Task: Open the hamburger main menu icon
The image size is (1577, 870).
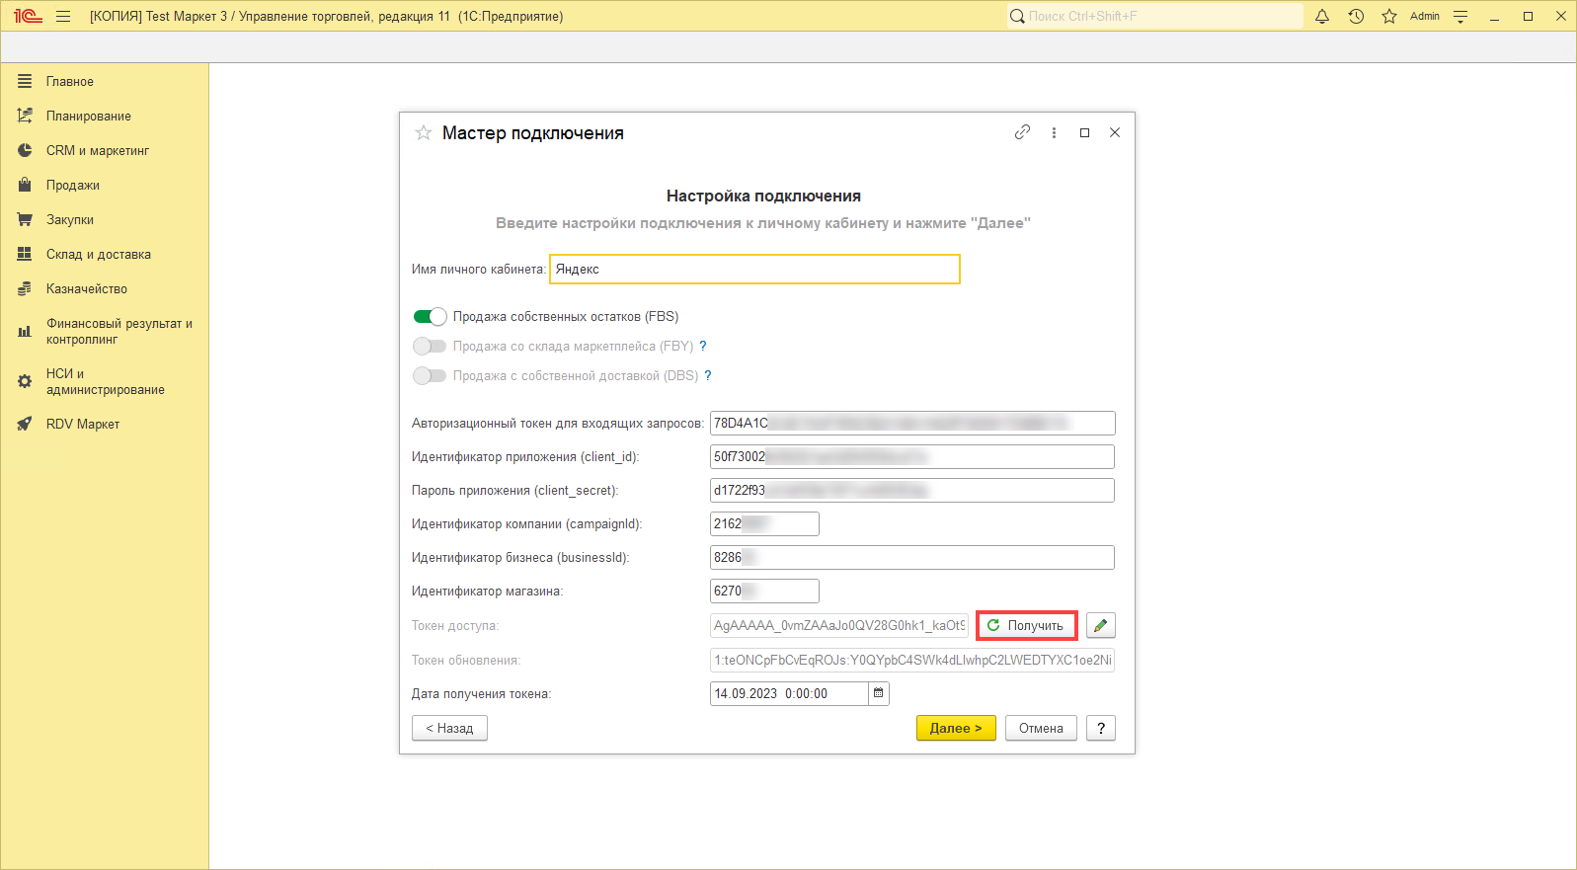Action: (63, 17)
